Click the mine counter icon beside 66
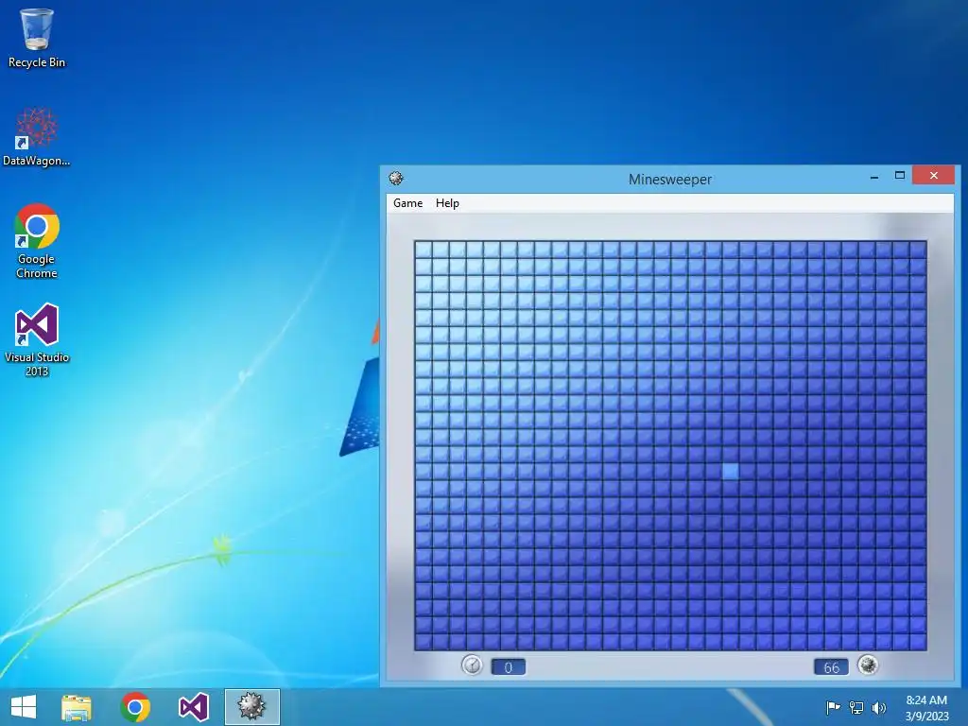This screenshot has width=968, height=726. pos(868,665)
